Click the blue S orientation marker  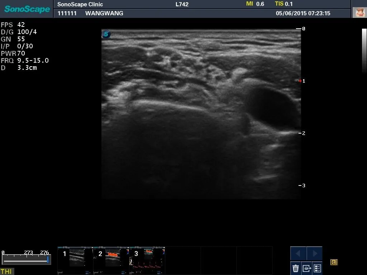106,34
